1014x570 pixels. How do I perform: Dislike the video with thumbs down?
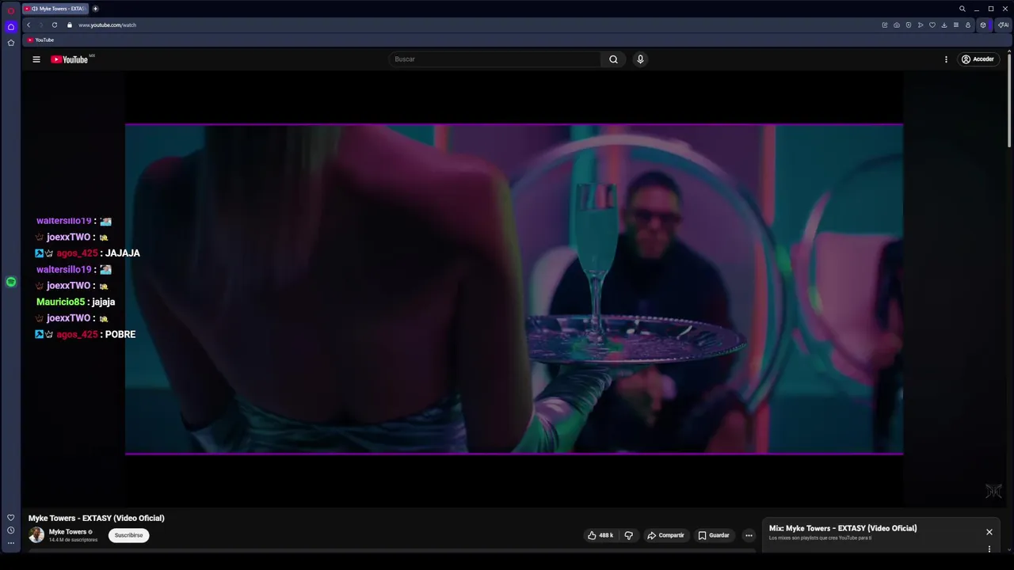(x=629, y=535)
